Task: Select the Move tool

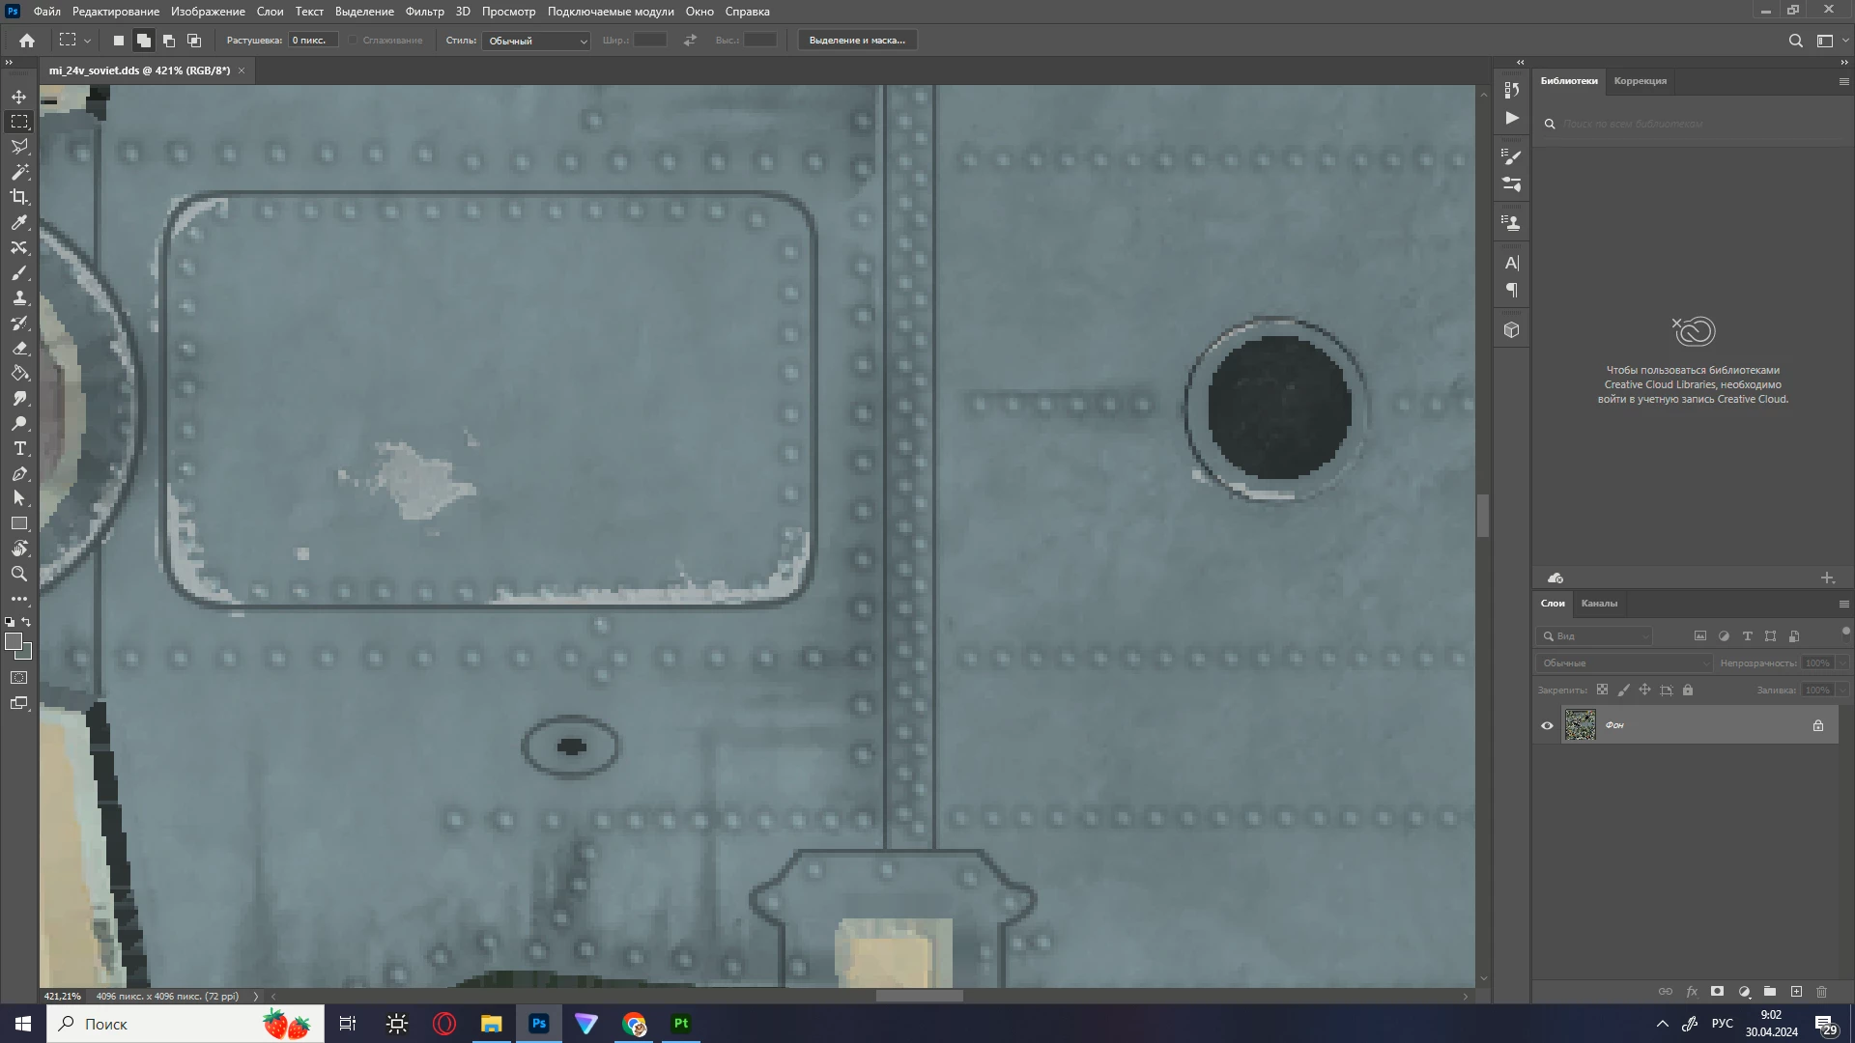Action: (x=19, y=97)
